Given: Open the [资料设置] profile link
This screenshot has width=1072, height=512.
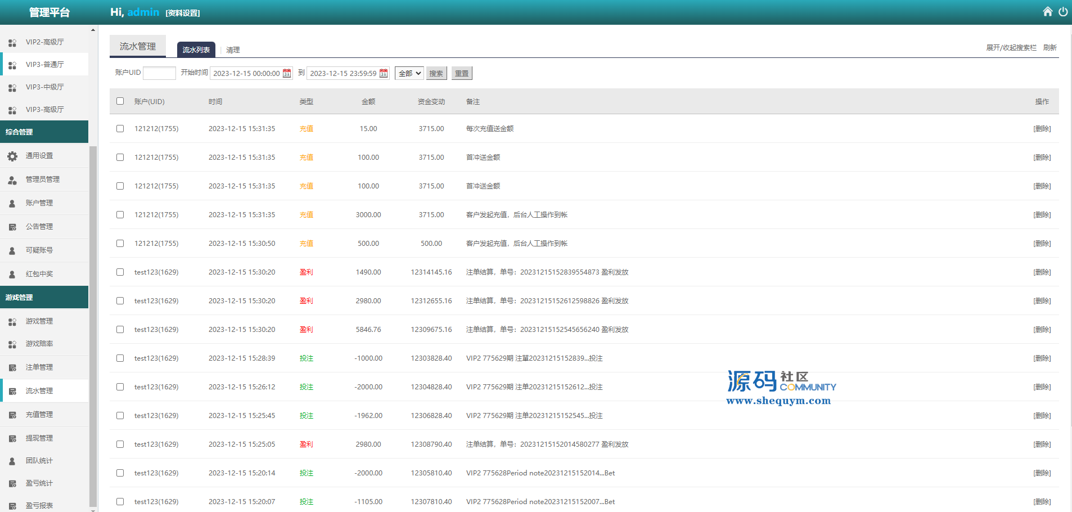Looking at the screenshot, I should [183, 13].
